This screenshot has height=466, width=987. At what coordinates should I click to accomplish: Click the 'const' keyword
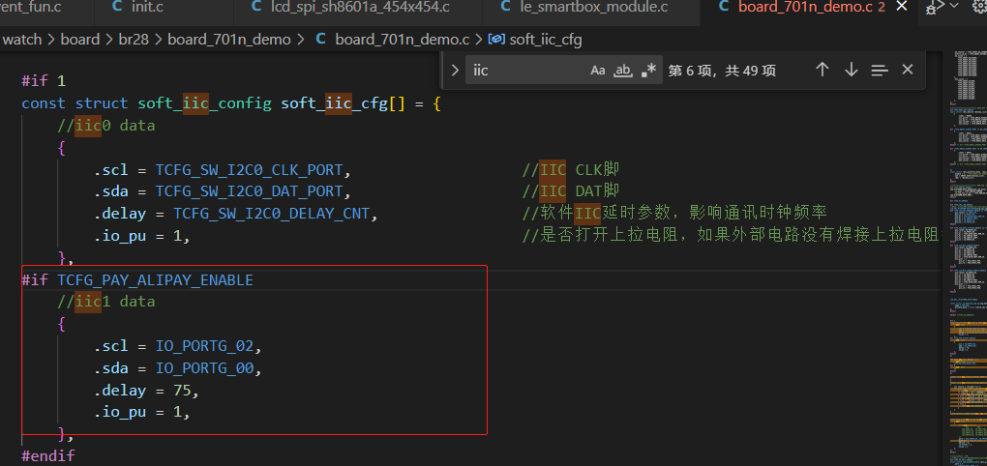click(44, 103)
